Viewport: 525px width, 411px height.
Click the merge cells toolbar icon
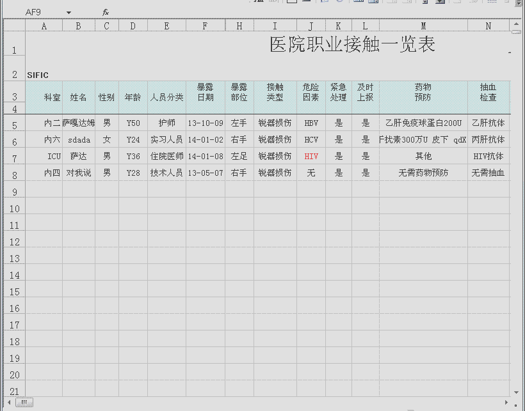[x=357, y=3]
